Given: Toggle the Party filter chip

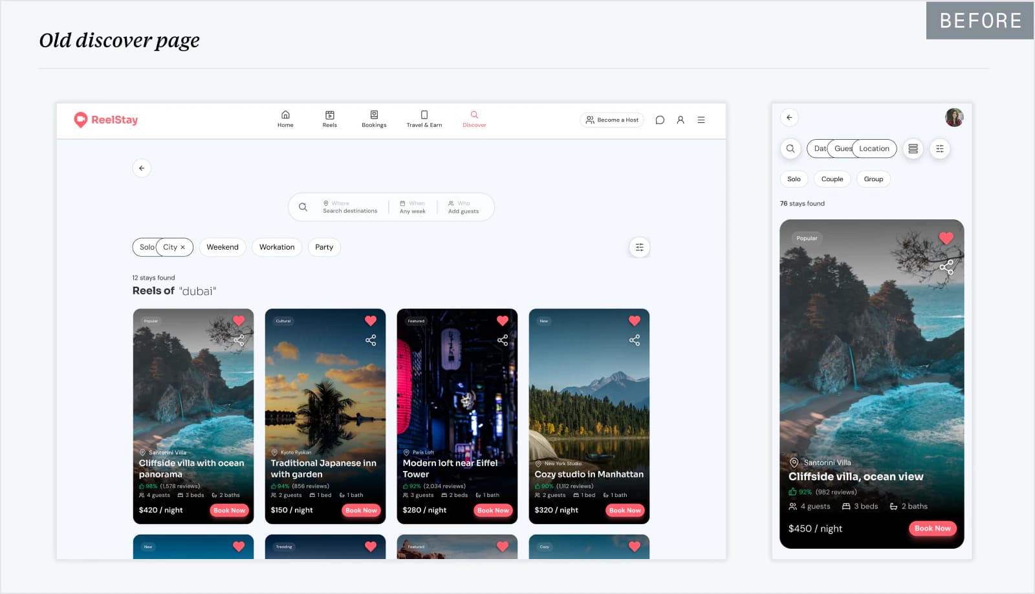Looking at the screenshot, I should tap(324, 247).
